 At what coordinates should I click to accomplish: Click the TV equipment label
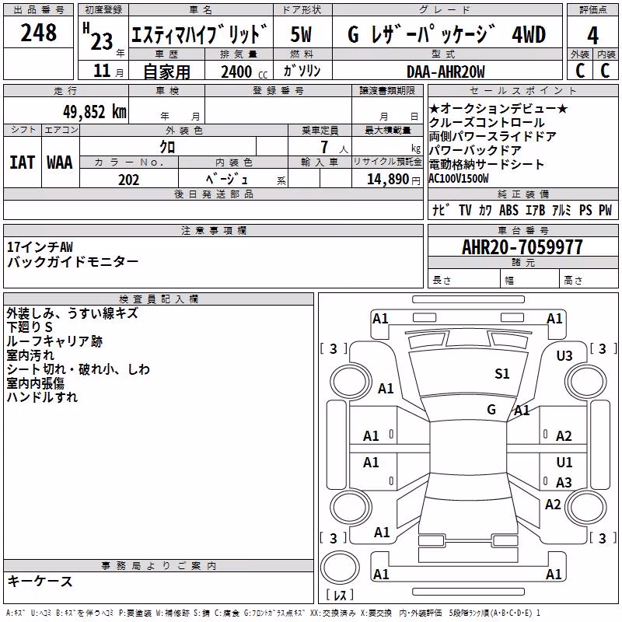465,210
